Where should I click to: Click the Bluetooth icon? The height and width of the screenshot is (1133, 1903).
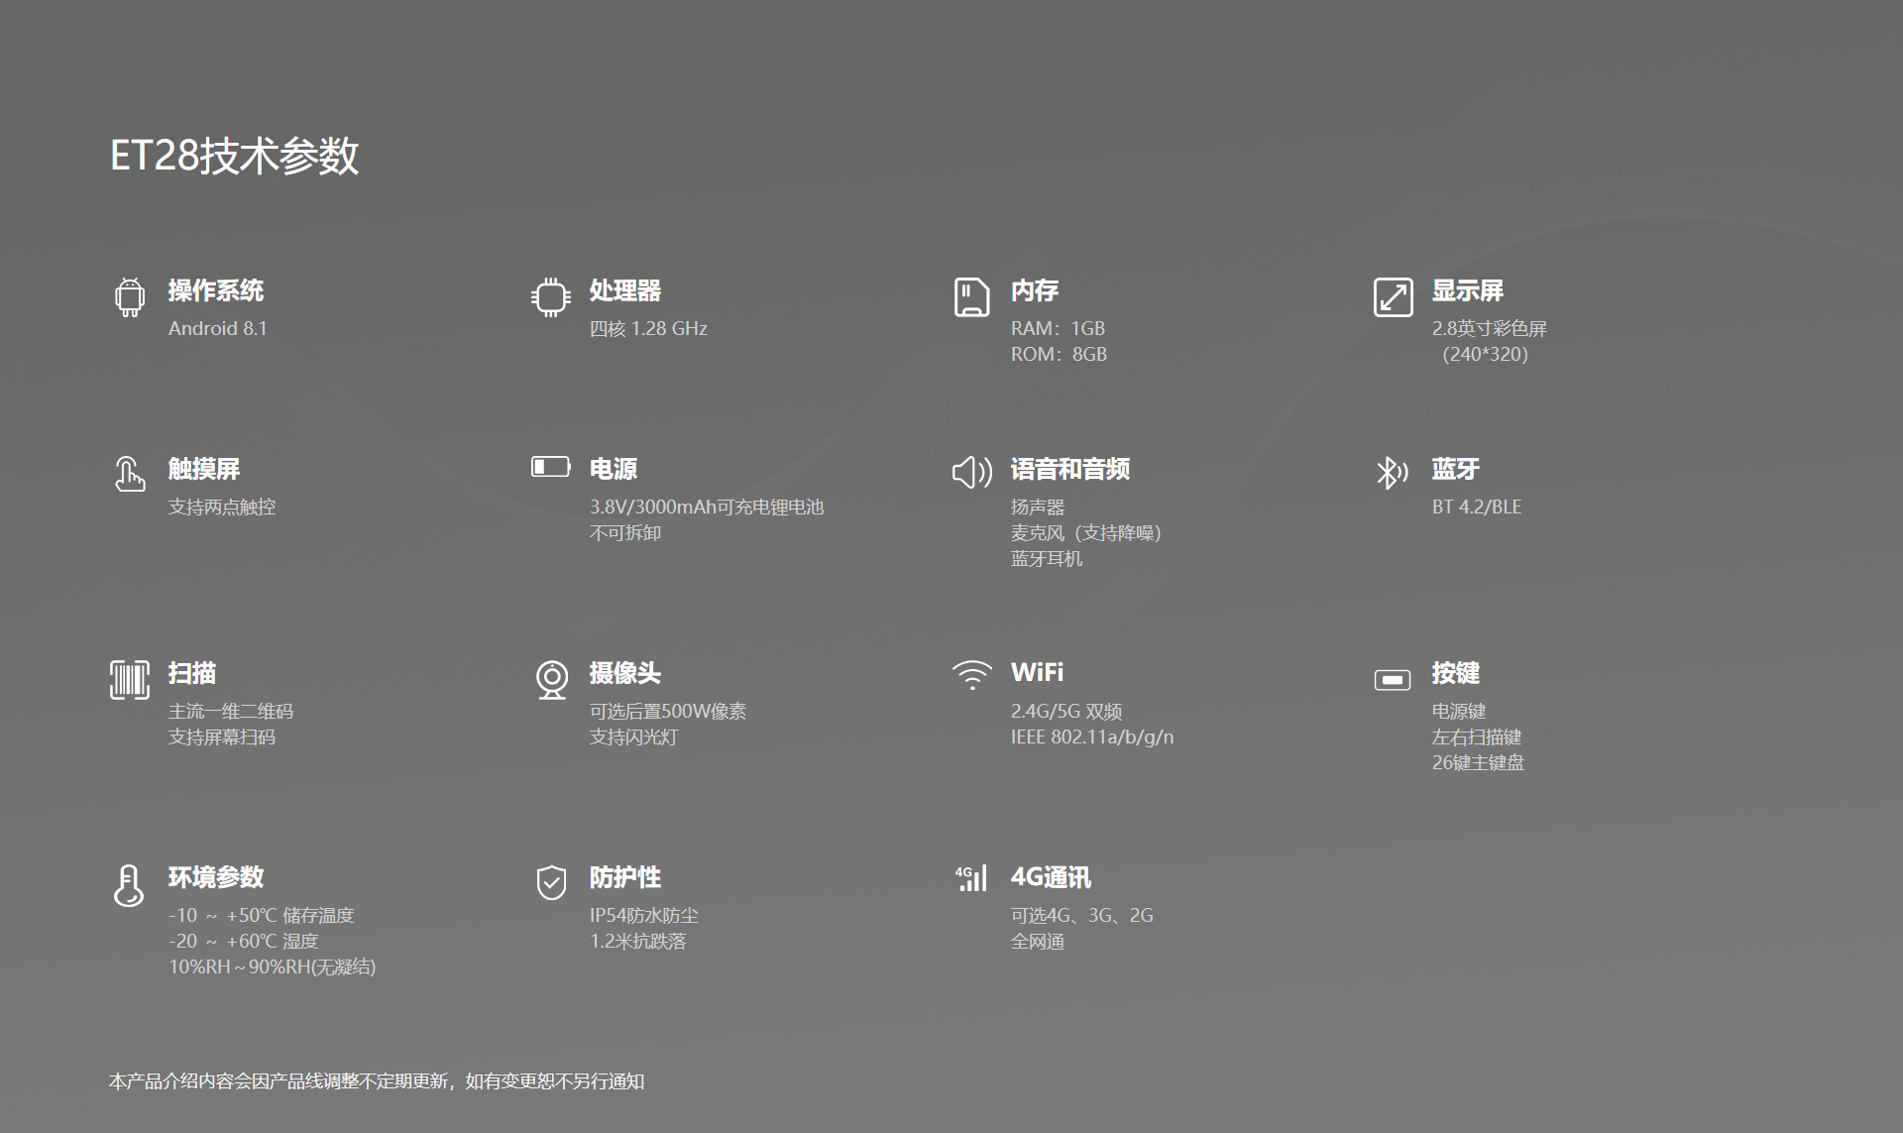click(1392, 473)
